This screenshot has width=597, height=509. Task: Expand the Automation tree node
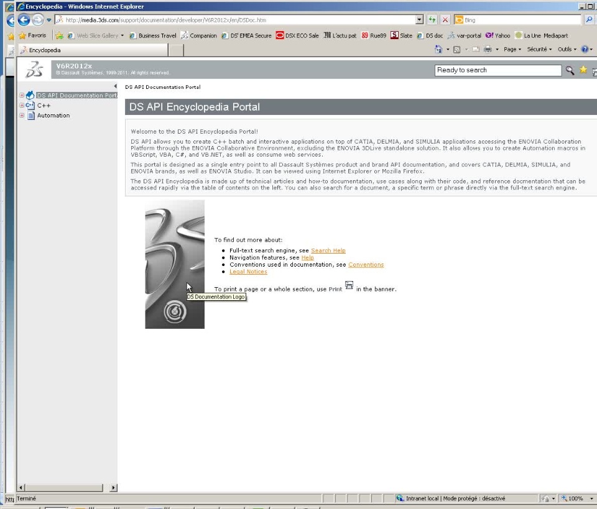click(22, 115)
